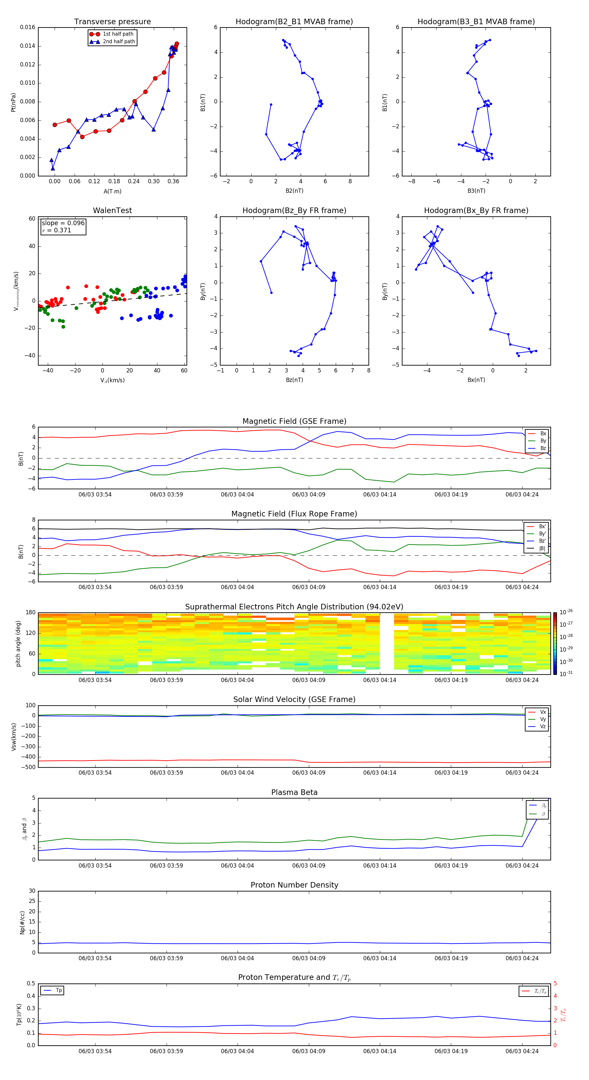Click the '06/03 04:09' tick under the GSE magnetic field panel

pos(309,495)
